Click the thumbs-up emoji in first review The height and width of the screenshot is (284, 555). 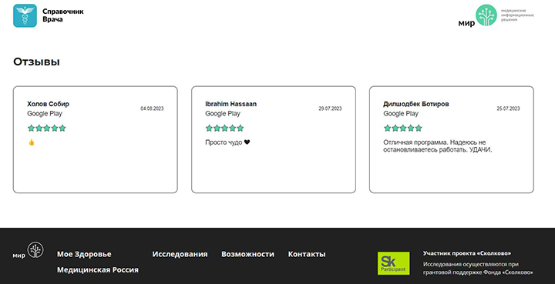(x=32, y=142)
